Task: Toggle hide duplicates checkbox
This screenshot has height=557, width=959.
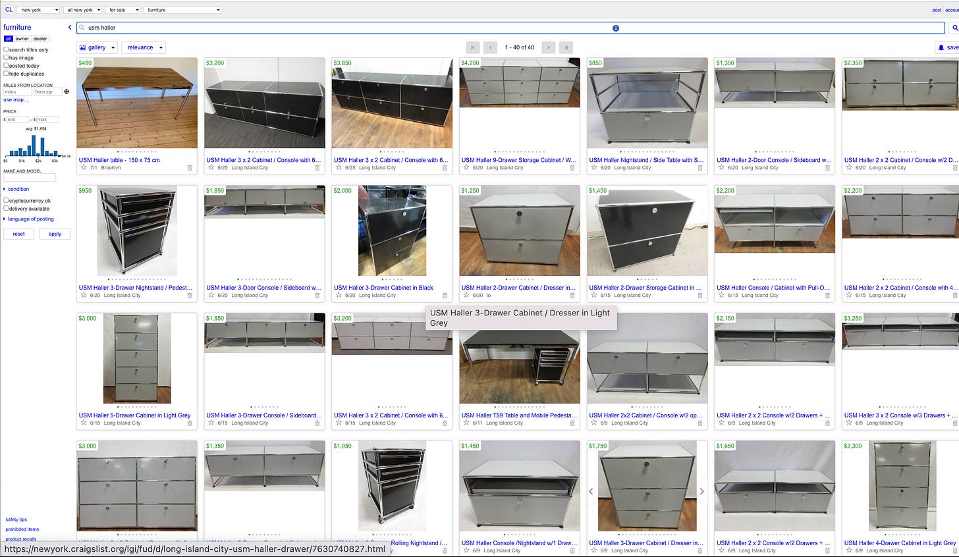Action: click(6, 74)
